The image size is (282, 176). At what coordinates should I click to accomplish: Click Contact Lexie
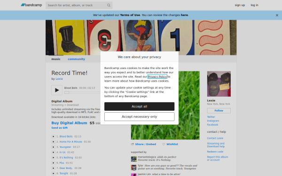[215, 138]
